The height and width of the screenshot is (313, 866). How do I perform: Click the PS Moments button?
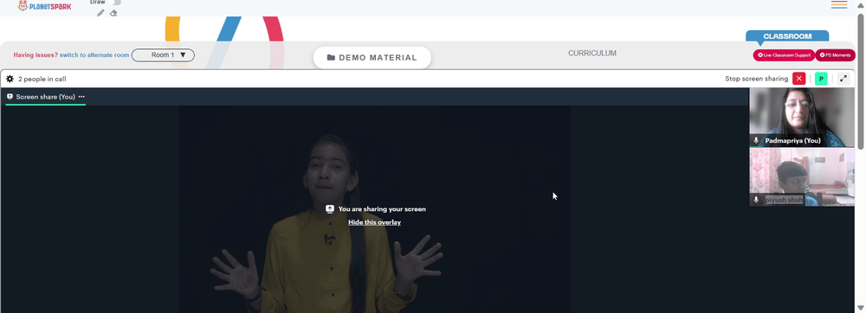coord(835,55)
